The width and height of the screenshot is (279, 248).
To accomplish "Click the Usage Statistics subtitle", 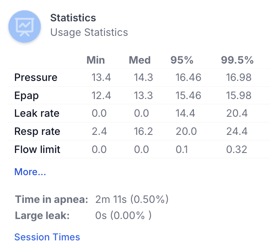I will point(89,33).
